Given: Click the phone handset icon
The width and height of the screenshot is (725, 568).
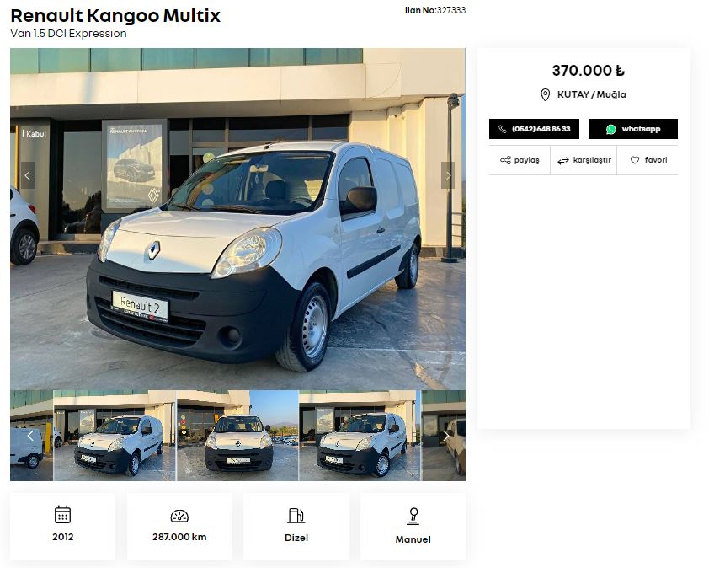Looking at the screenshot, I should 503,129.
